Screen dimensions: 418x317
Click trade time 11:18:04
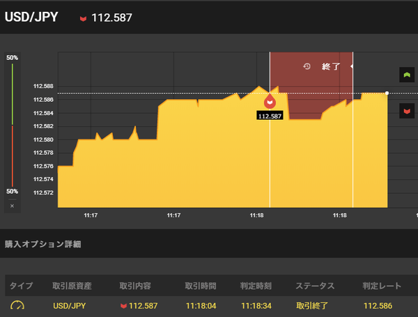point(201,306)
